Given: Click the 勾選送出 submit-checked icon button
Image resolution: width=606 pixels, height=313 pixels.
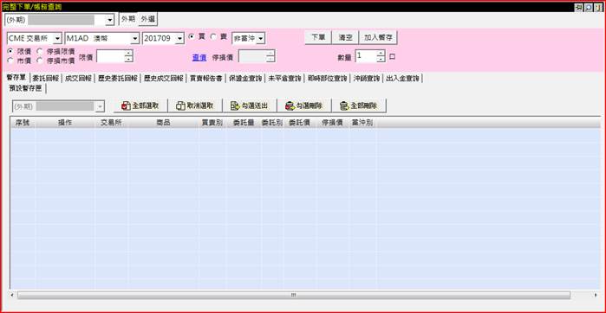Looking at the screenshot, I should click(x=250, y=106).
